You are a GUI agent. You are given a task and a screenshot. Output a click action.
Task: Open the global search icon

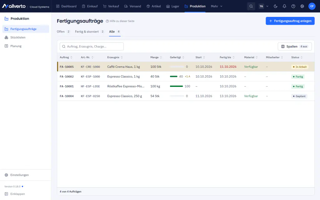(x=251, y=6)
